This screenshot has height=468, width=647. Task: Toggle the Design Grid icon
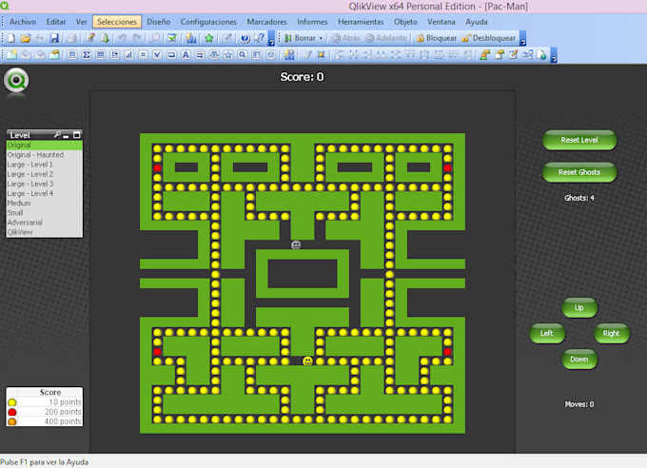tap(321, 54)
